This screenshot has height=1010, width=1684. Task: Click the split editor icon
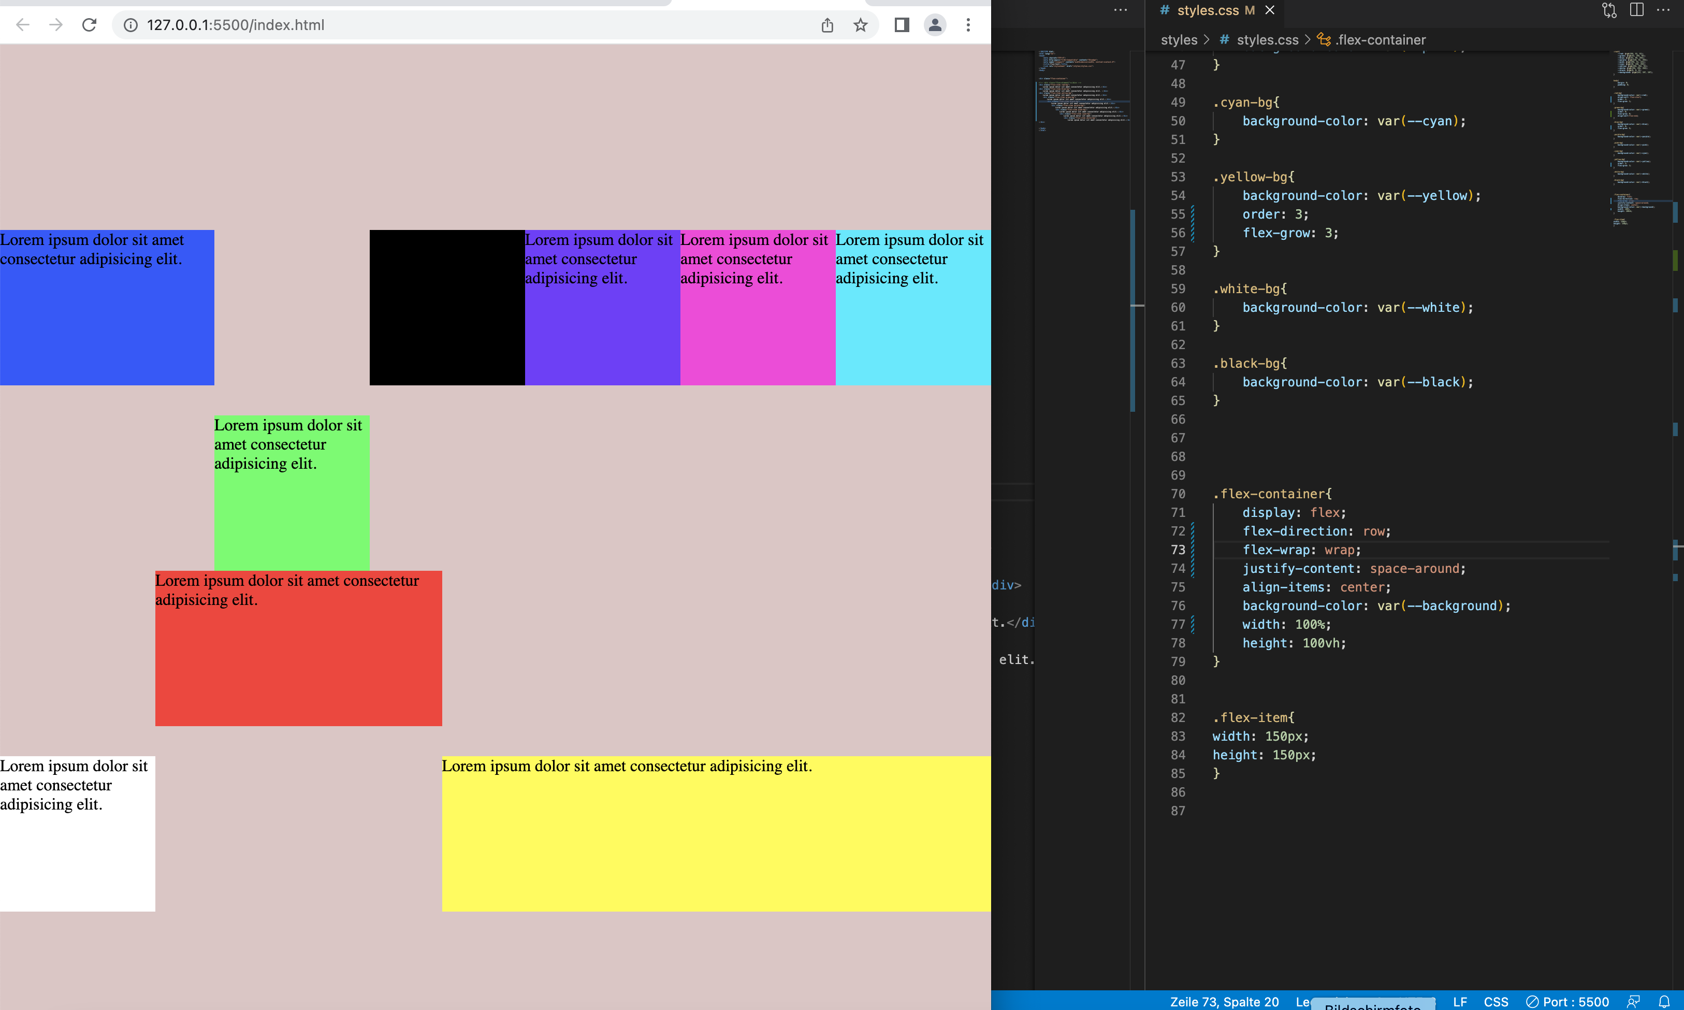point(1636,9)
